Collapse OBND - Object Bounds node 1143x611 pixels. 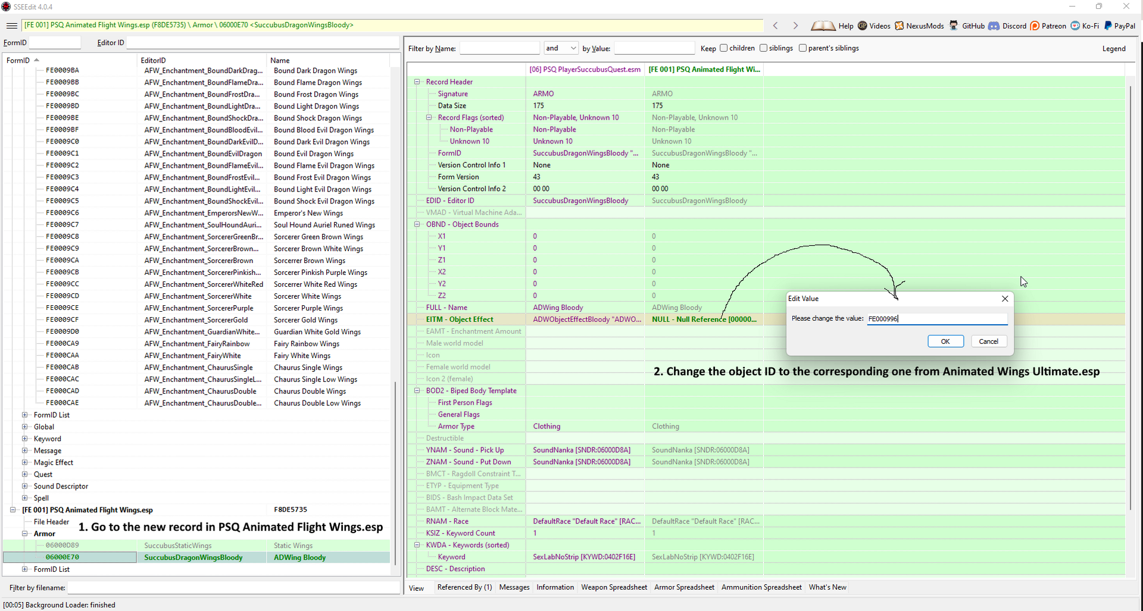417,224
